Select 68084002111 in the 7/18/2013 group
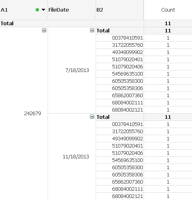This screenshot has width=192, height=200. (x=128, y=103)
